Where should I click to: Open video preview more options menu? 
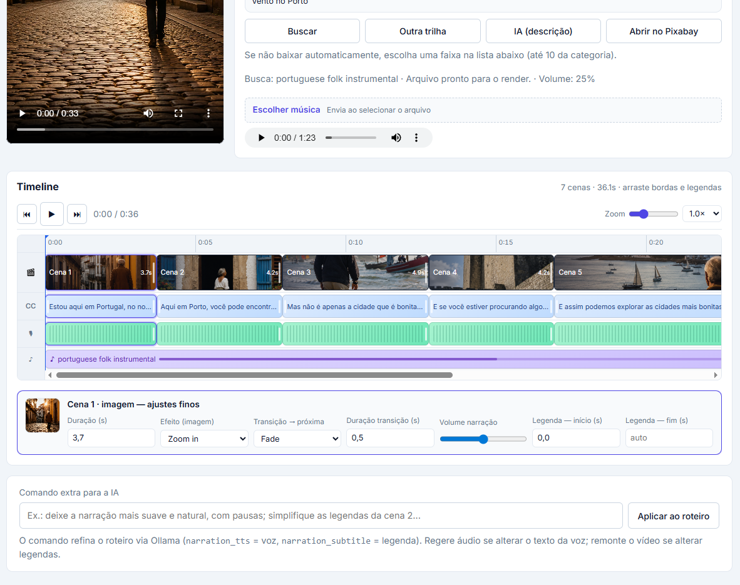coord(208,113)
